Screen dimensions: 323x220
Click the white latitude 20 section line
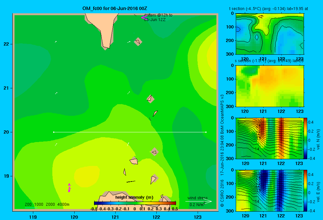click(x=130, y=132)
